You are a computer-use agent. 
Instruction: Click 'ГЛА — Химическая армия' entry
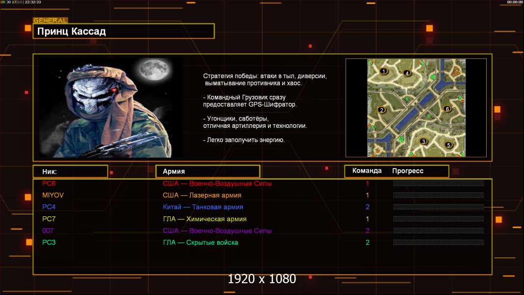(204, 219)
